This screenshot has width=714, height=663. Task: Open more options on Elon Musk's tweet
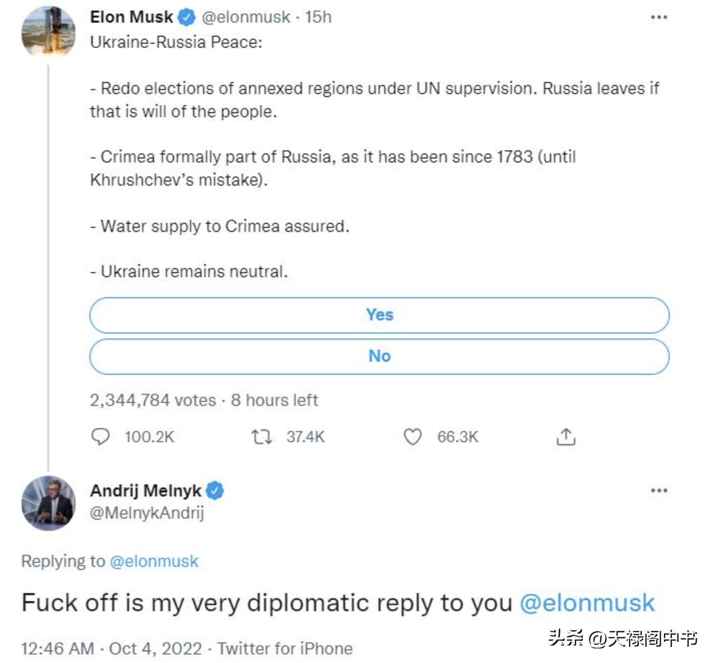[659, 17]
